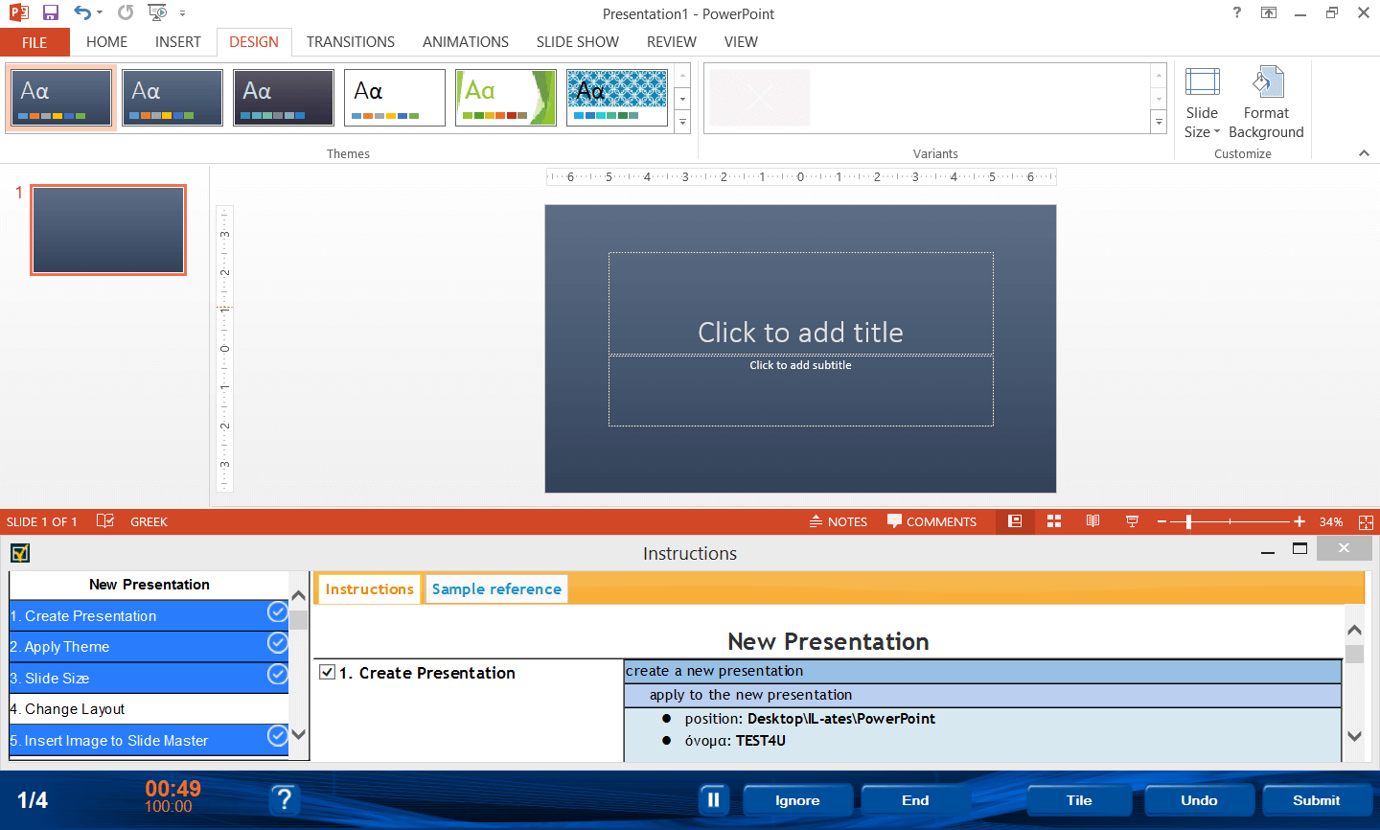Screen dimensions: 1380x830
Task: Click the Save icon in quick access toolbar
Action: click(51, 13)
